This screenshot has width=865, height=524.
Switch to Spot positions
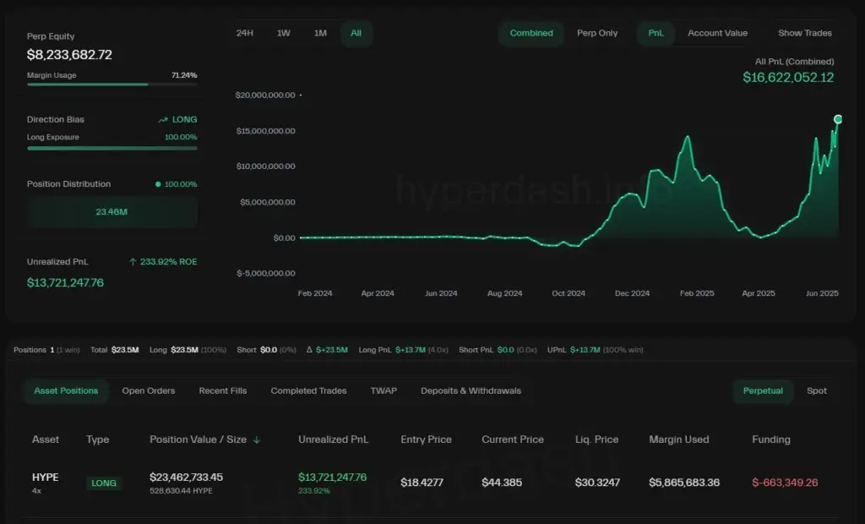click(817, 390)
